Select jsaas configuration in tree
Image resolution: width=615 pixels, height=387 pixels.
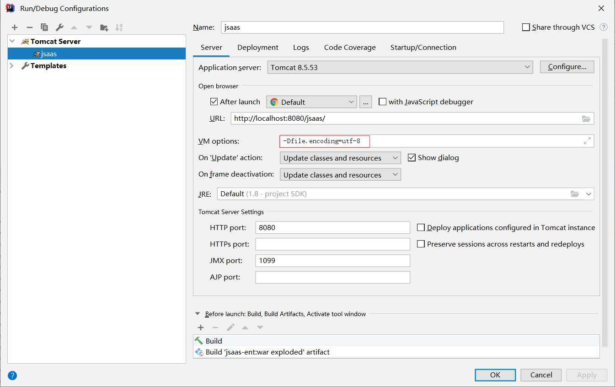(96, 54)
